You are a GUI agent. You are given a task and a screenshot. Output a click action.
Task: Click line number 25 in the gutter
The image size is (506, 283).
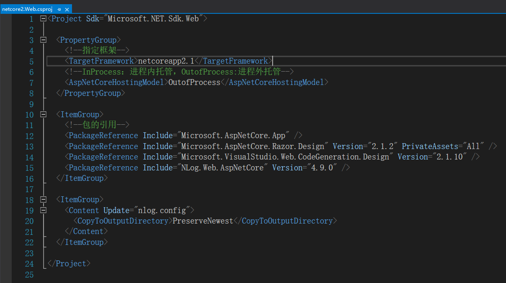[29, 275]
